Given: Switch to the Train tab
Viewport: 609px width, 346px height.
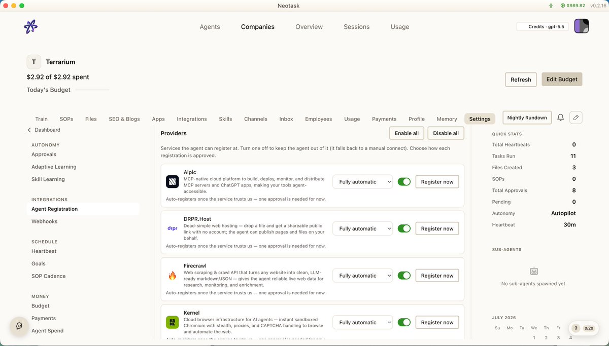Looking at the screenshot, I should 42,119.
